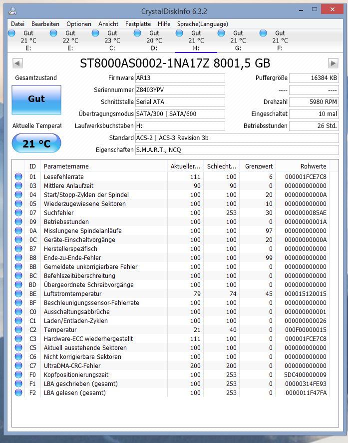This screenshot has height=443, width=348.
Task: Click status icon for LBA gelesen row
Action: tap(18, 392)
